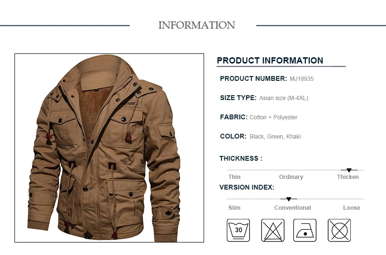386x255 pixels.
Task: Click the low temperature iron icon
Action: pos(305,230)
